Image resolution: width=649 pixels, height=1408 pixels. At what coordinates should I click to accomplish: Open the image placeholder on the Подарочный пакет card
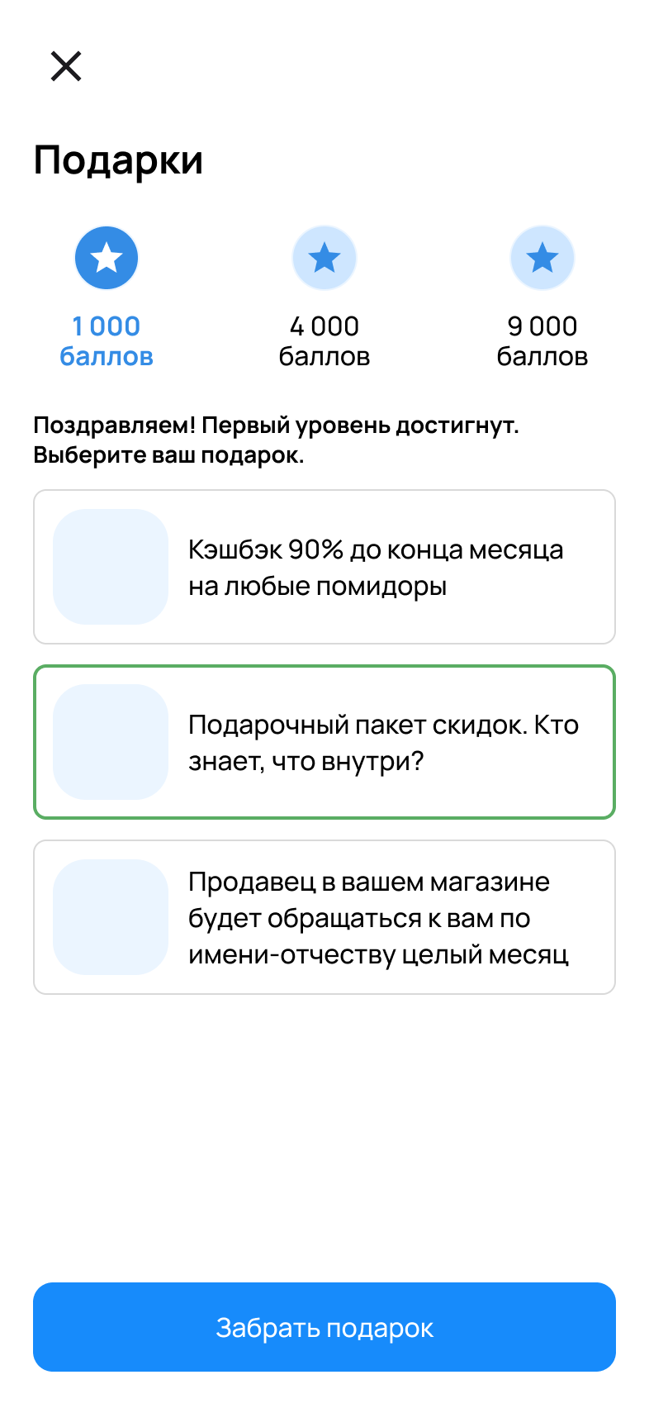(111, 742)
